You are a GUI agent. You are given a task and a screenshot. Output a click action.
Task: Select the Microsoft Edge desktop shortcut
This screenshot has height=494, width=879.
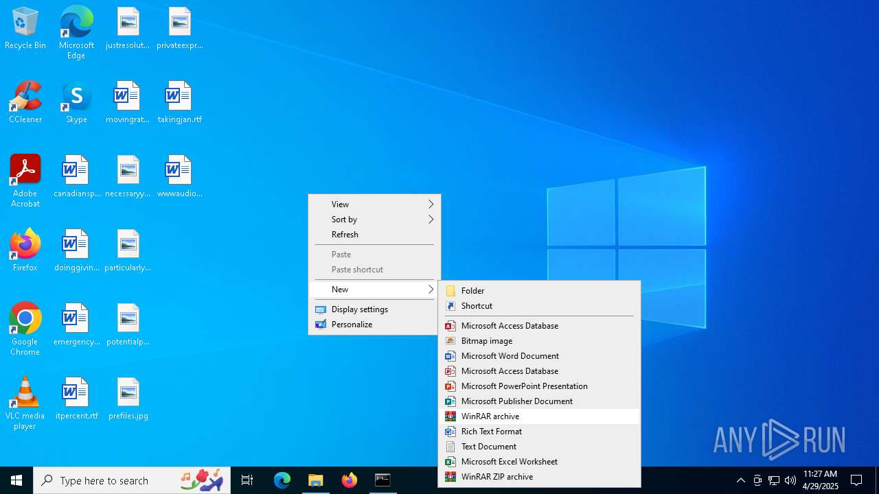click(76, 33)
